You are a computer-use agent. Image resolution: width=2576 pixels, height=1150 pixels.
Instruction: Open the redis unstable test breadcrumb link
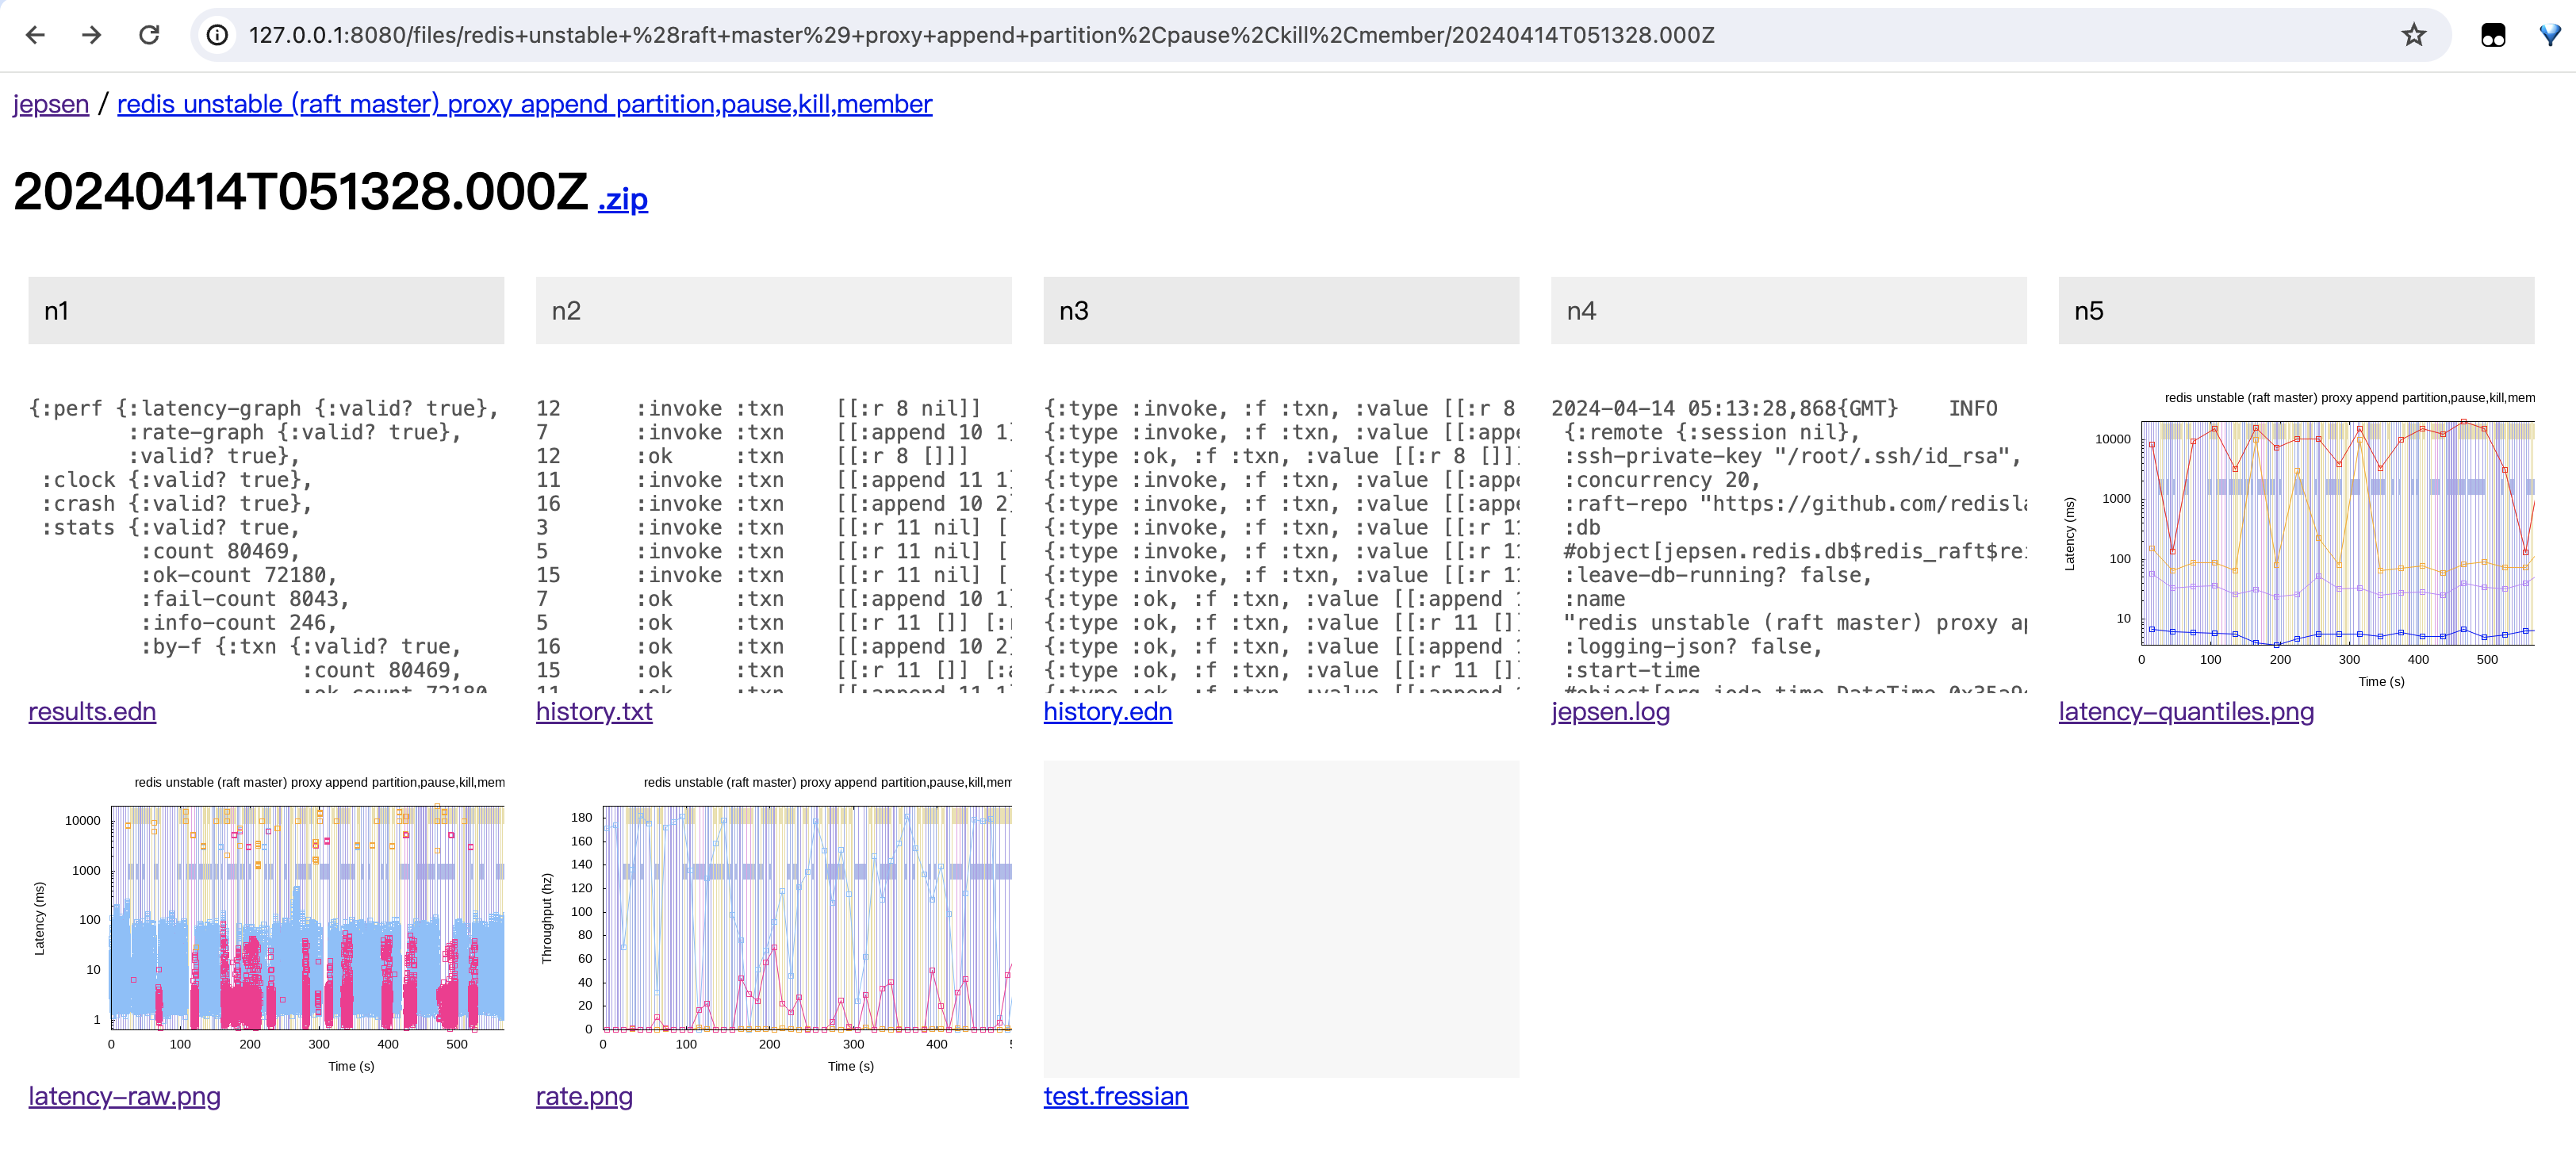point(524,104)
